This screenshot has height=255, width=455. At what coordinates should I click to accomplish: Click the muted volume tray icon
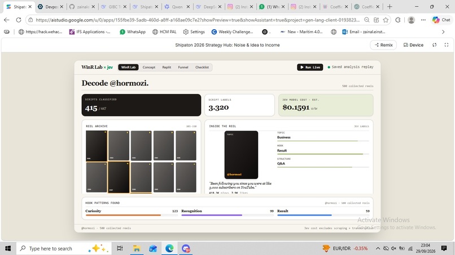click(x=394, y=248)
